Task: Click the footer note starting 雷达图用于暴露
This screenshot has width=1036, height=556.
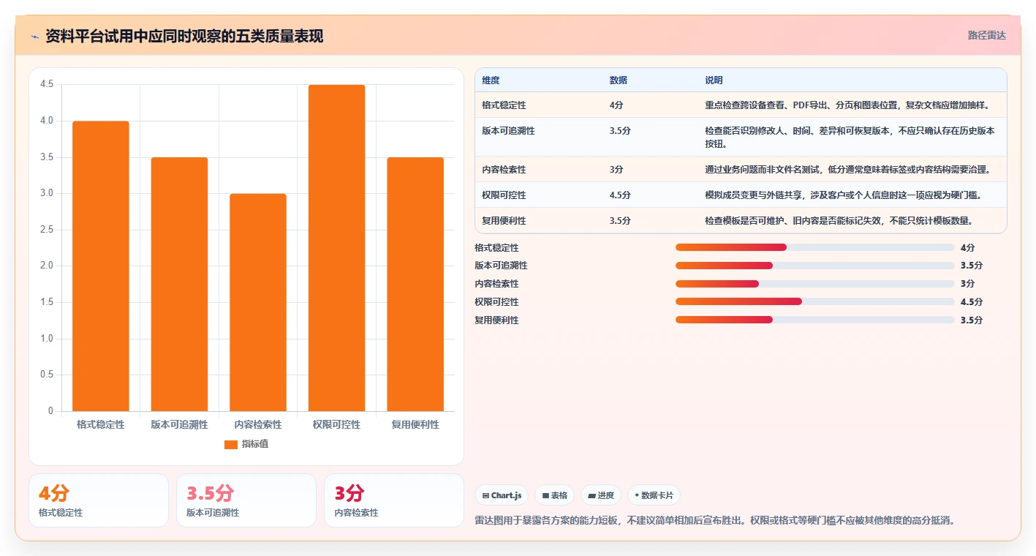Action: [x=715, y=521]
